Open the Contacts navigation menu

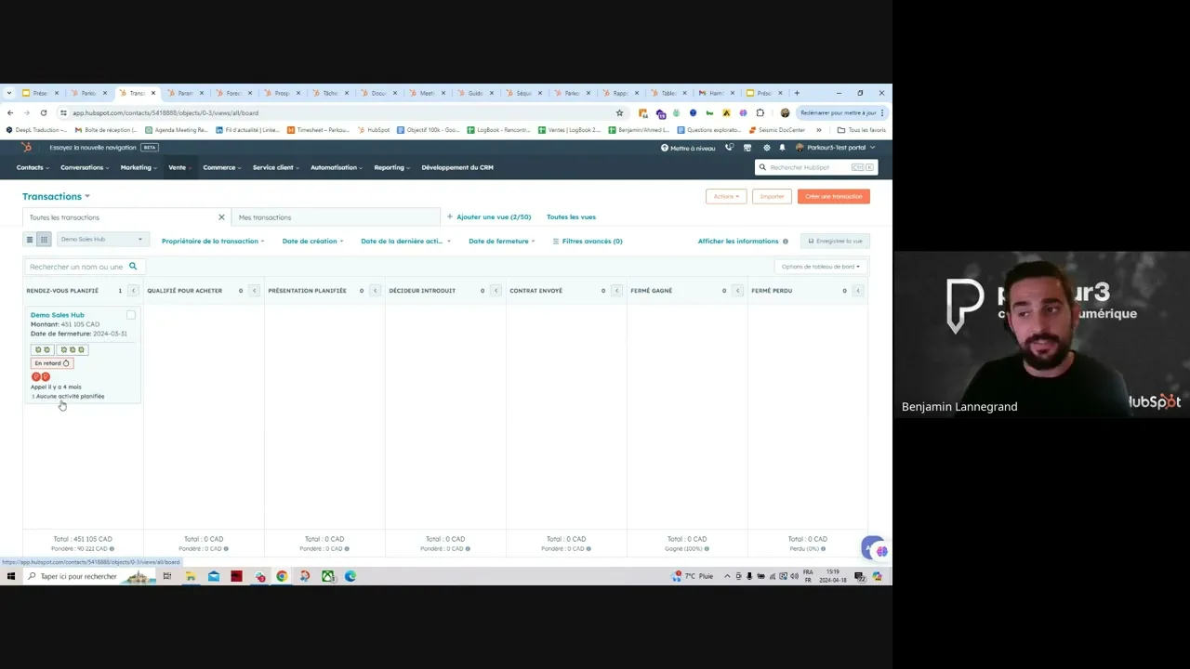tap(33, 167)
